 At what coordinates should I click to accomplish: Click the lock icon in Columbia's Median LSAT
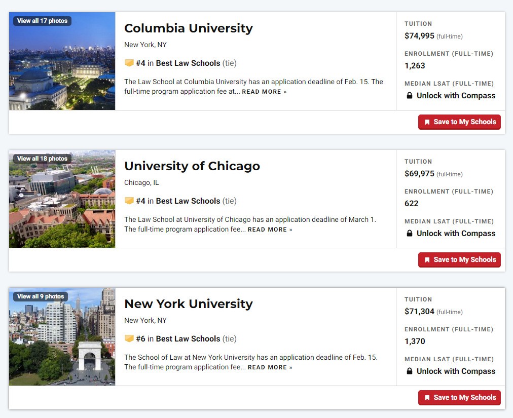[409, 95]
